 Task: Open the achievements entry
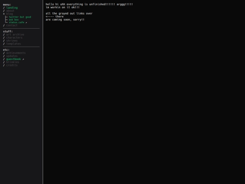[16, 53]
